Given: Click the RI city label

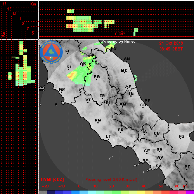Looking at the screenshot, I should (108, 103).
